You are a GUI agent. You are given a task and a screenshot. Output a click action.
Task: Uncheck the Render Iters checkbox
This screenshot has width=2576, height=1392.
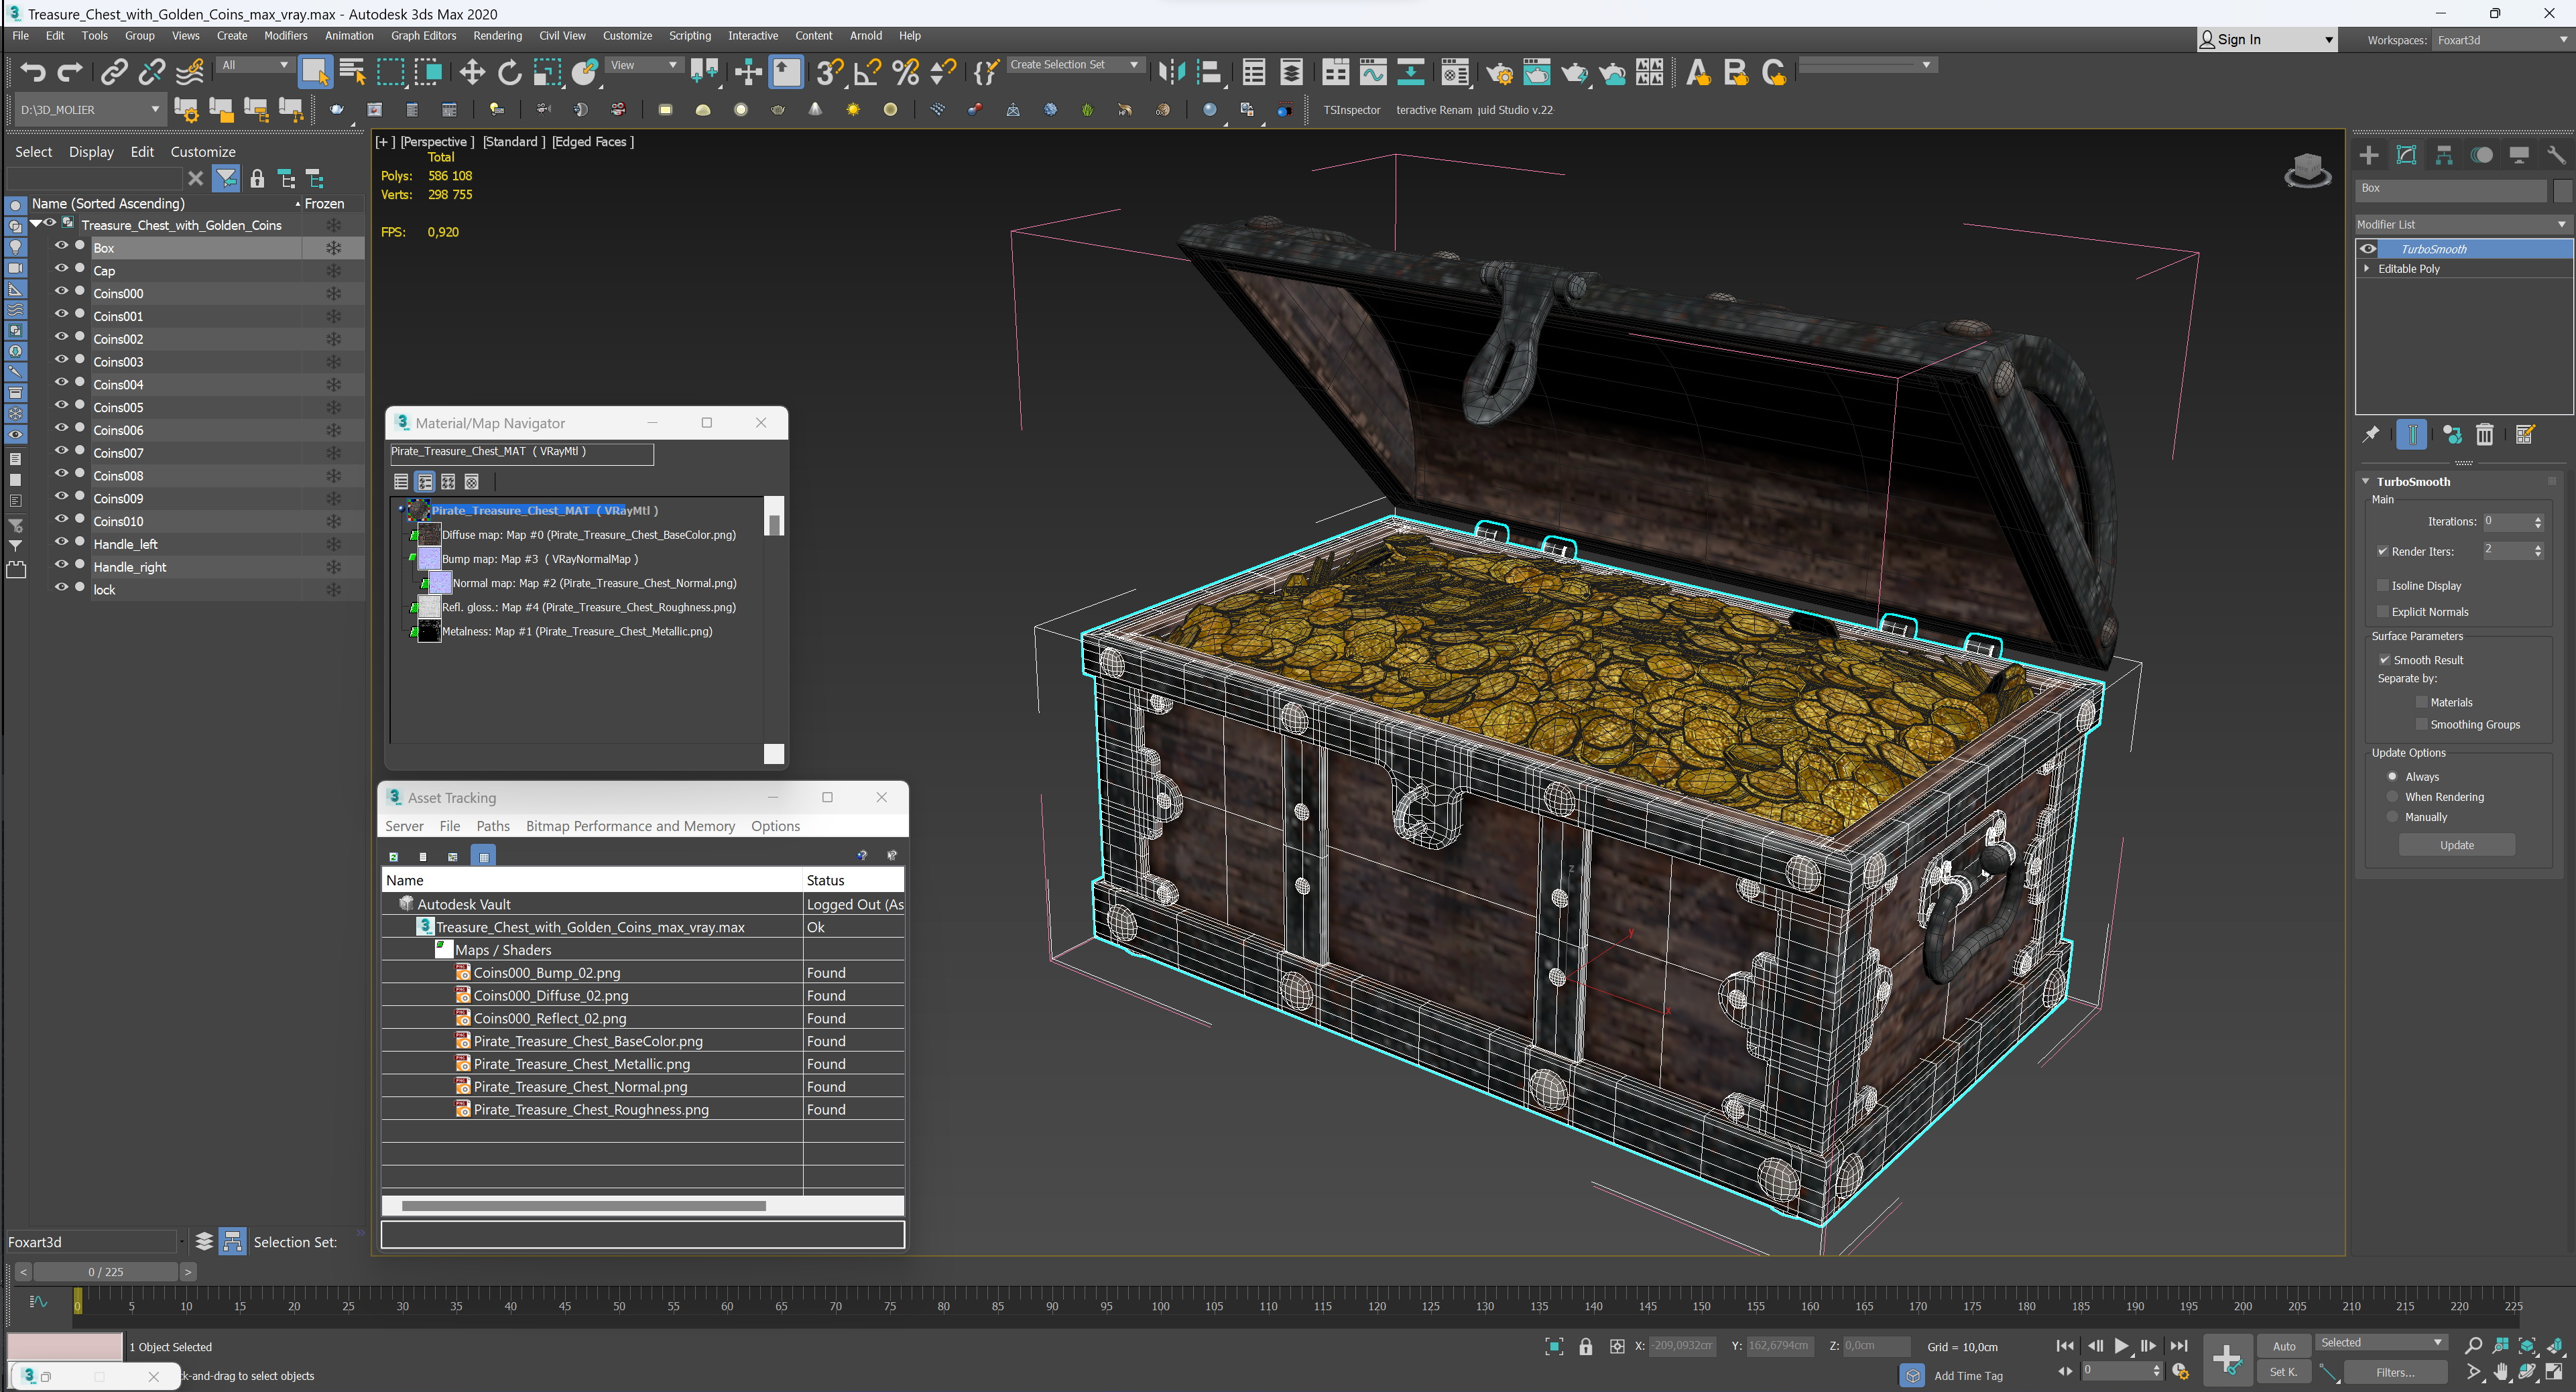(x=2383, y=551)
